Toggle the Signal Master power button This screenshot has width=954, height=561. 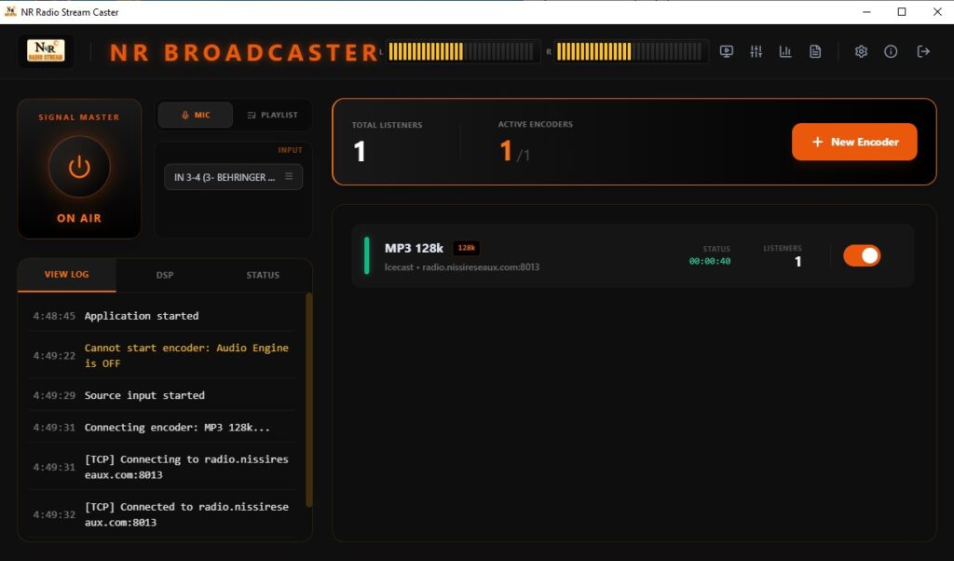pos(79,168)
